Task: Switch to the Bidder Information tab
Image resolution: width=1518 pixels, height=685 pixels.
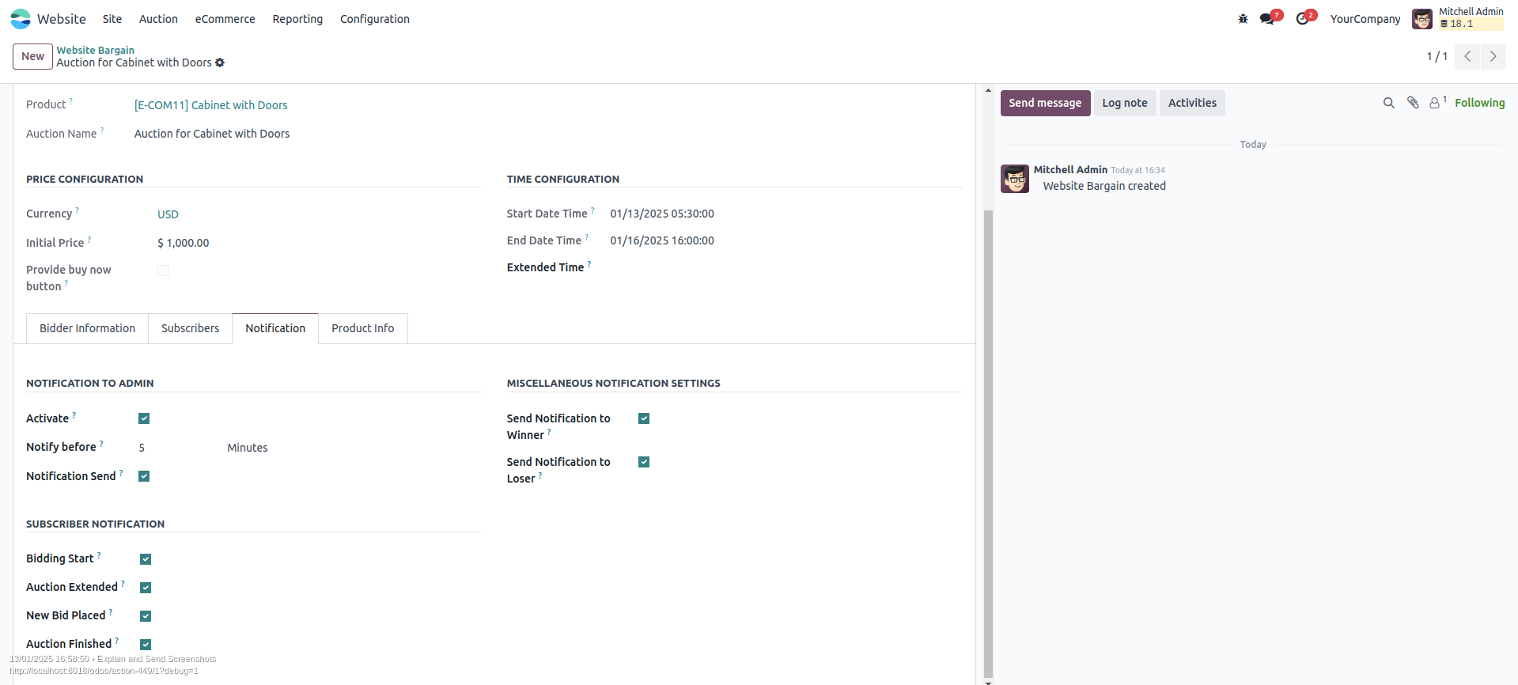Action: [88, 328]
